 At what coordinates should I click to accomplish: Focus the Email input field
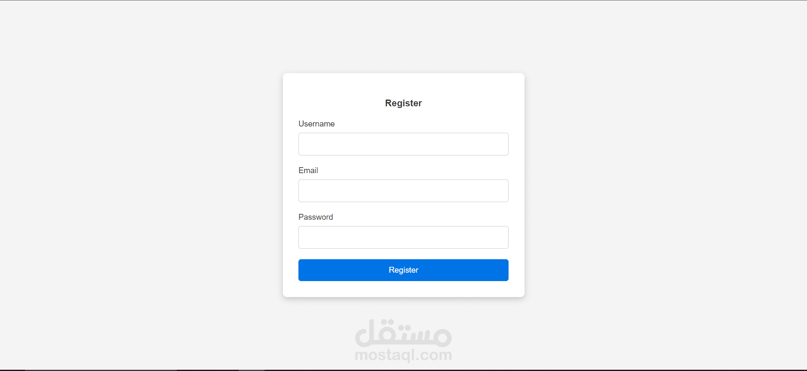click(x=403, y=191)
